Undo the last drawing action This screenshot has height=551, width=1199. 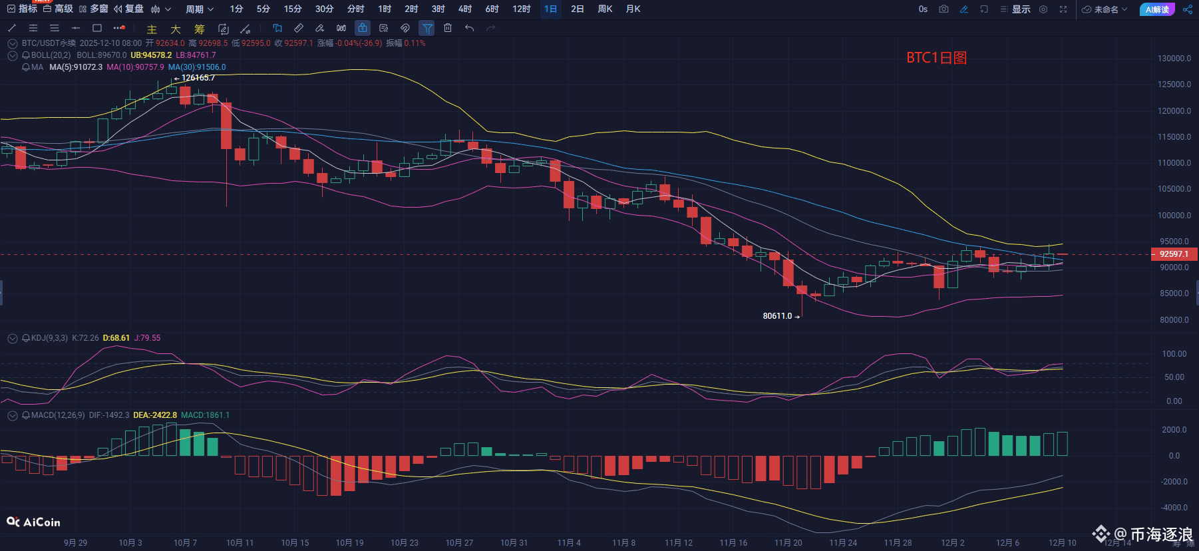[x=470, y=28]
